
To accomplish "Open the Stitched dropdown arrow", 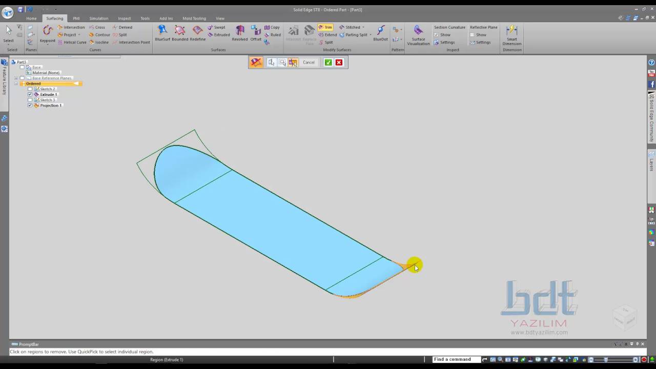I will pos(363,27).
